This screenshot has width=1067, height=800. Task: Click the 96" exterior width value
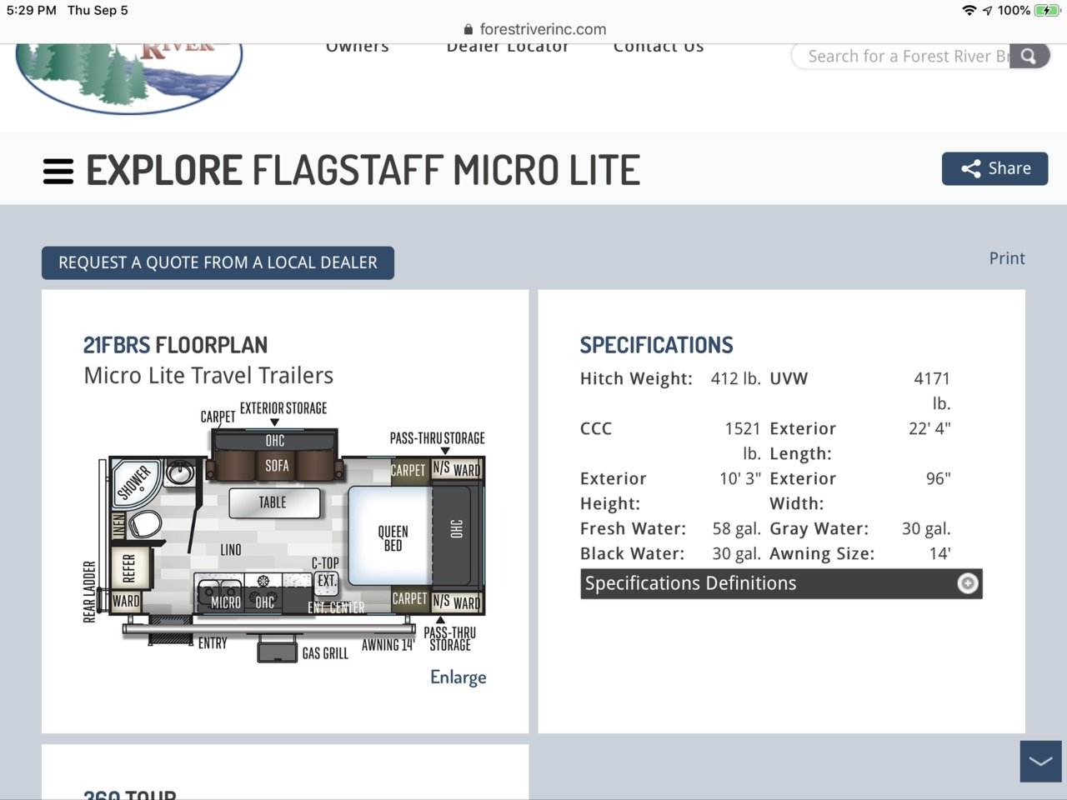(938, 478)
